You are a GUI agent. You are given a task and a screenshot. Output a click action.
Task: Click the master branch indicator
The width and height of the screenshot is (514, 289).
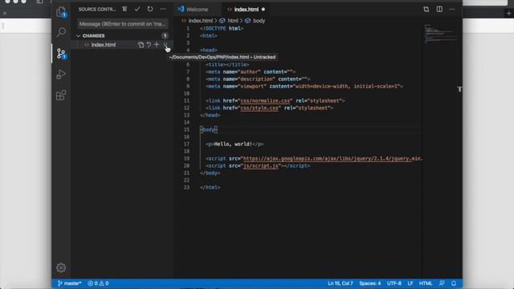point(70,283)
